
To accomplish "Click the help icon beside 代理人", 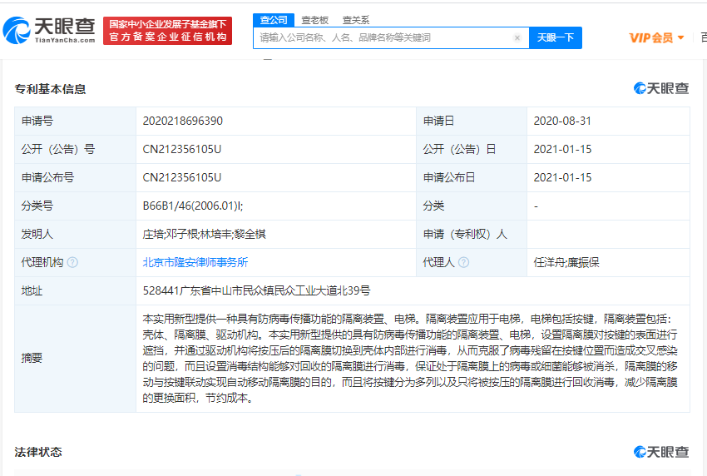I will (x=463, y=262).
